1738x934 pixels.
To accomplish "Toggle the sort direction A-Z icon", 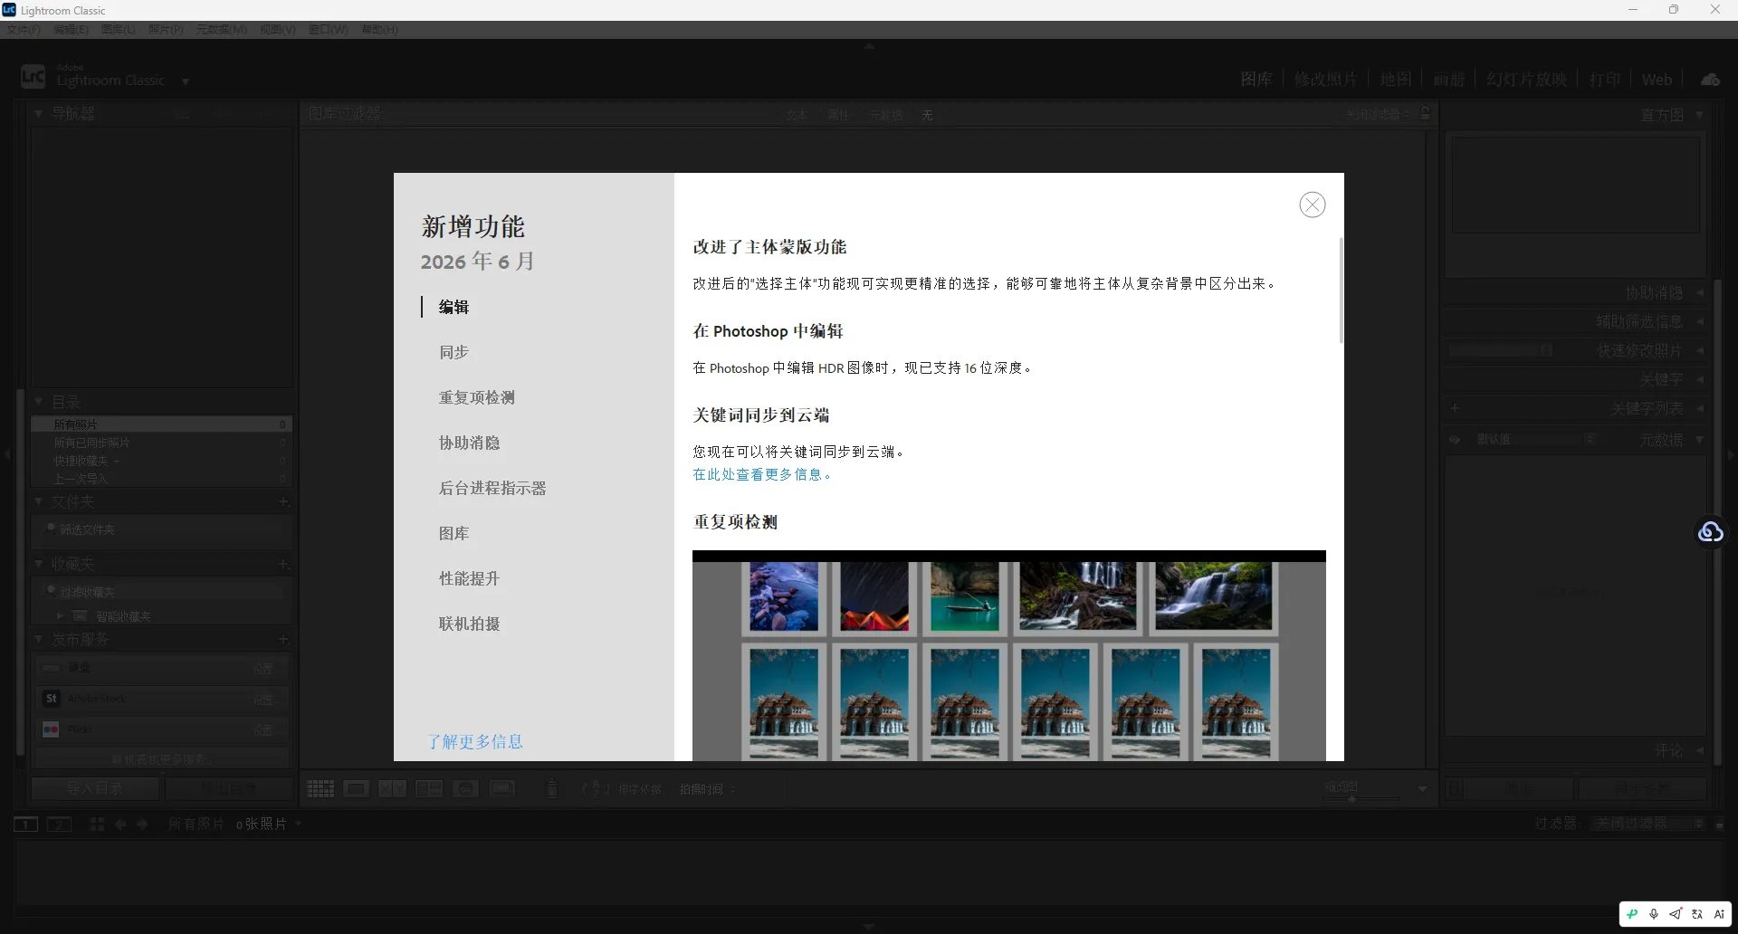I will (x=596, y=789).
